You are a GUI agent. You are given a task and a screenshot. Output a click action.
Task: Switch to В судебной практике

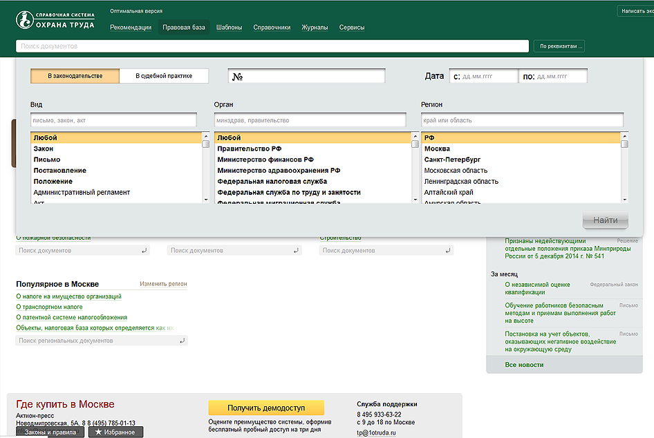pyautogui.click(x=164, y=76)
